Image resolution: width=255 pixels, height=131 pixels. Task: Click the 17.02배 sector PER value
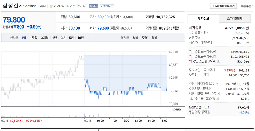click(x=243, y=107)
